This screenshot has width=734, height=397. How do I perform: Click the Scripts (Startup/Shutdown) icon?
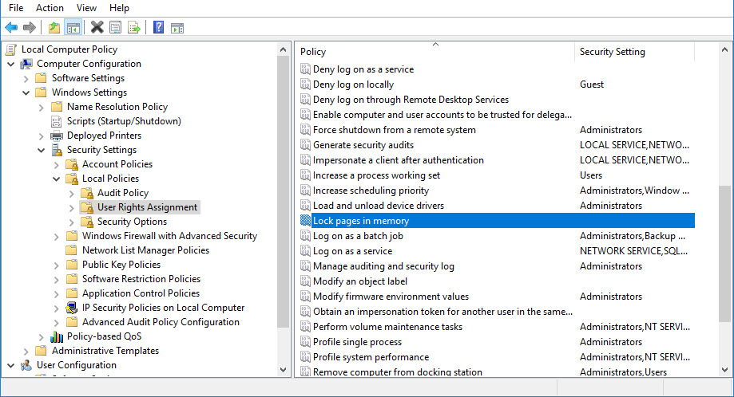(56, 121)
